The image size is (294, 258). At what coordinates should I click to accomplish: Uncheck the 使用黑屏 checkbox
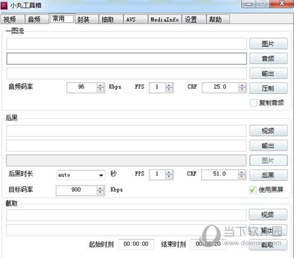pos(253,190)
